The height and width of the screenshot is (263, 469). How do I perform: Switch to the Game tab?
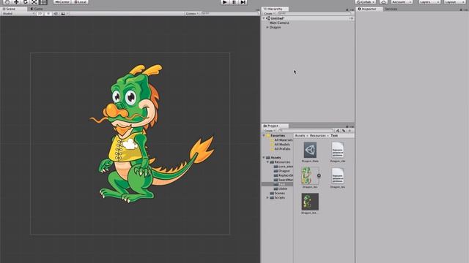(37, 9)
